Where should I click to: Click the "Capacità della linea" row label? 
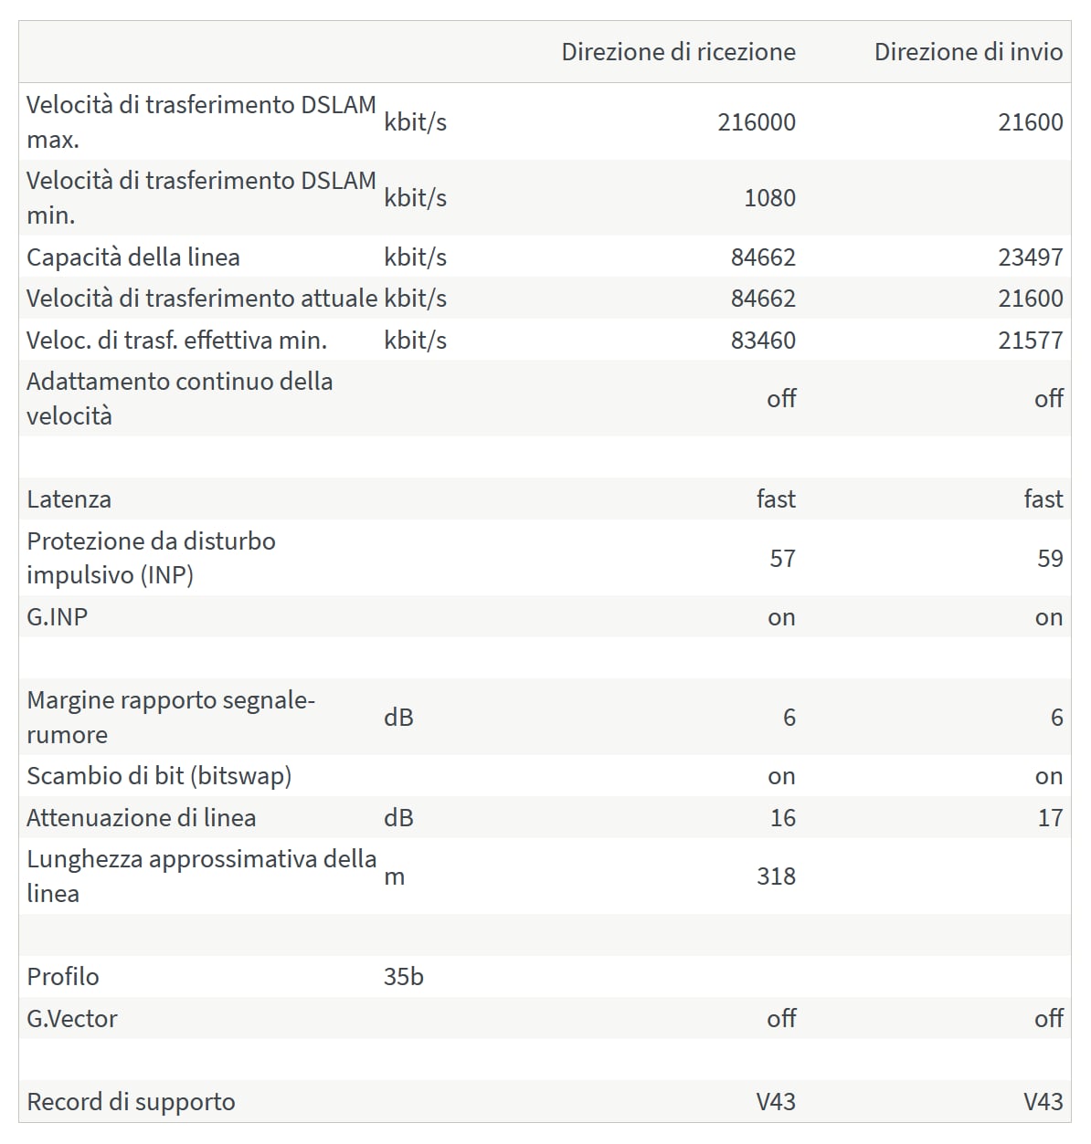click(133, 257)
